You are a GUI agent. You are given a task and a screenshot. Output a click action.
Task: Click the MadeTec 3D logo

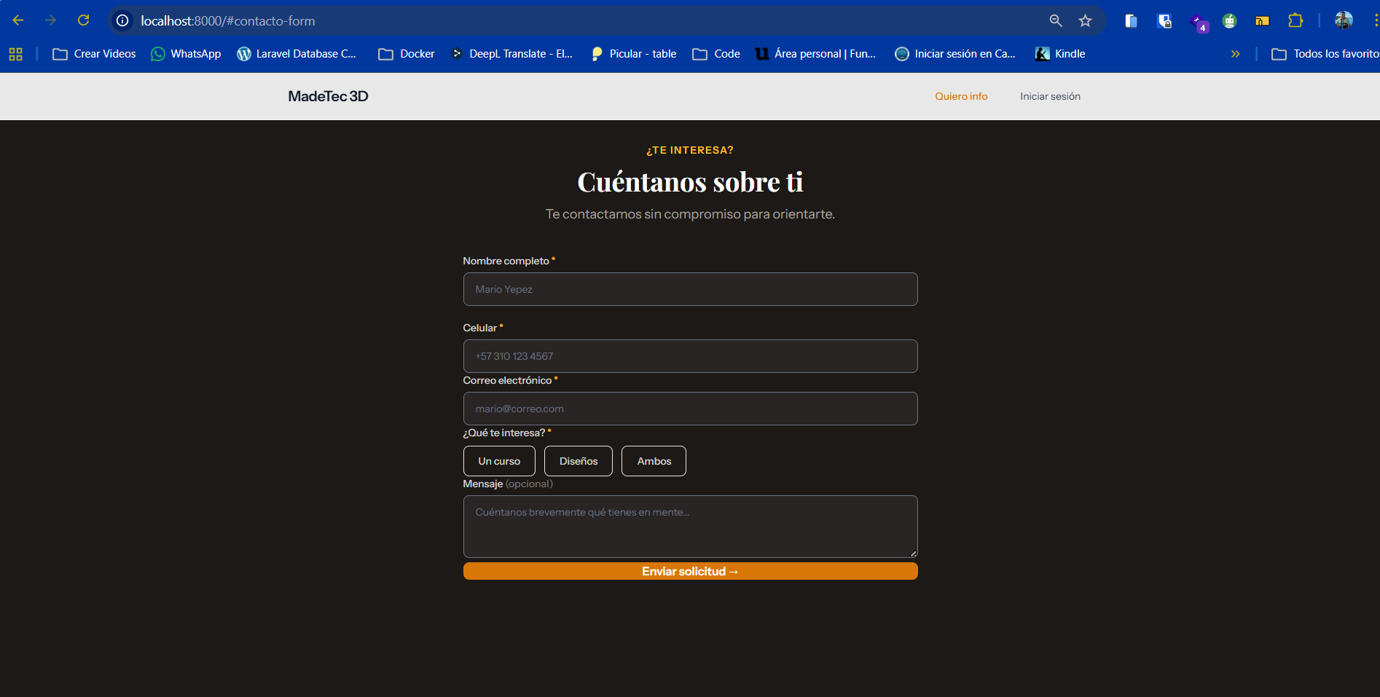pyautogui.click(x=328, y=96)
